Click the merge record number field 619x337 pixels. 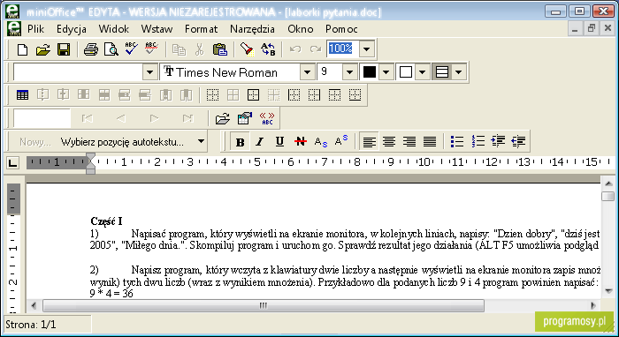click(42, 118)
